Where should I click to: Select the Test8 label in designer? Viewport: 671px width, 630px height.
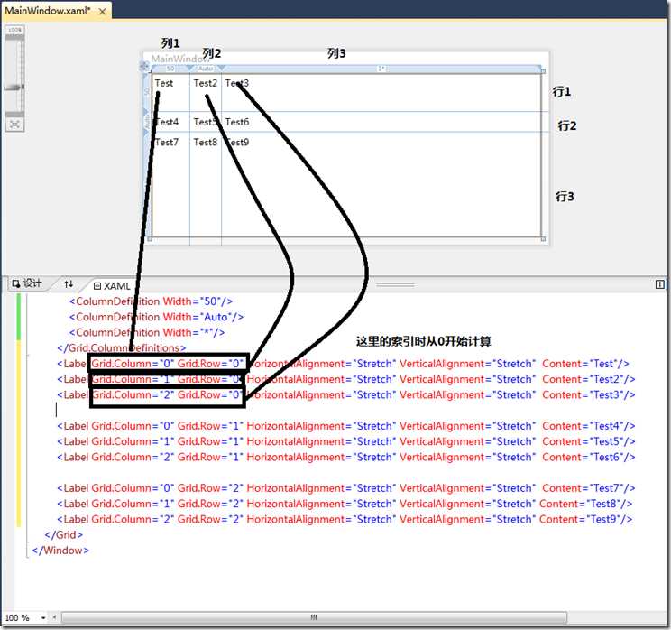(x=206, y=143)
